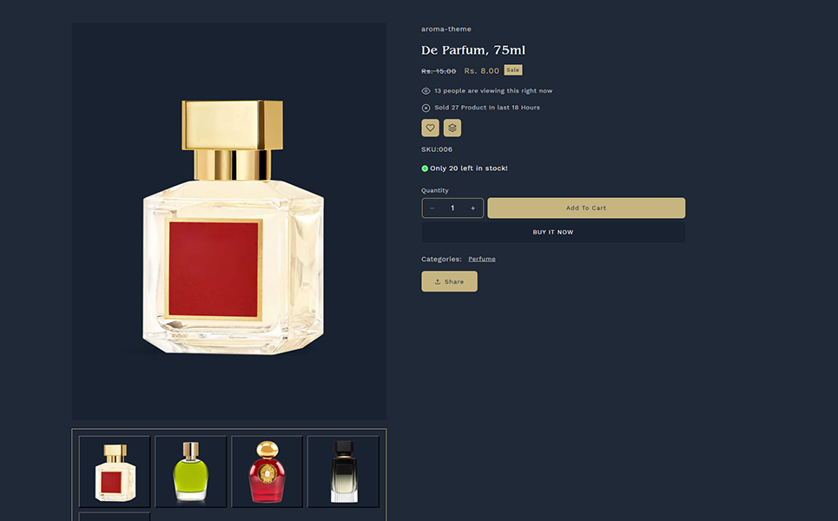This screenshot has height=521, width=838.
Task: Open the Perfume category link
Action: (482, 259)
